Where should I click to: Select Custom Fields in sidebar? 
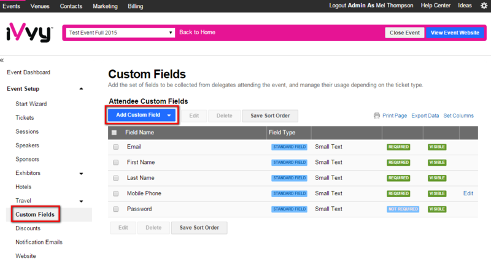35,214
